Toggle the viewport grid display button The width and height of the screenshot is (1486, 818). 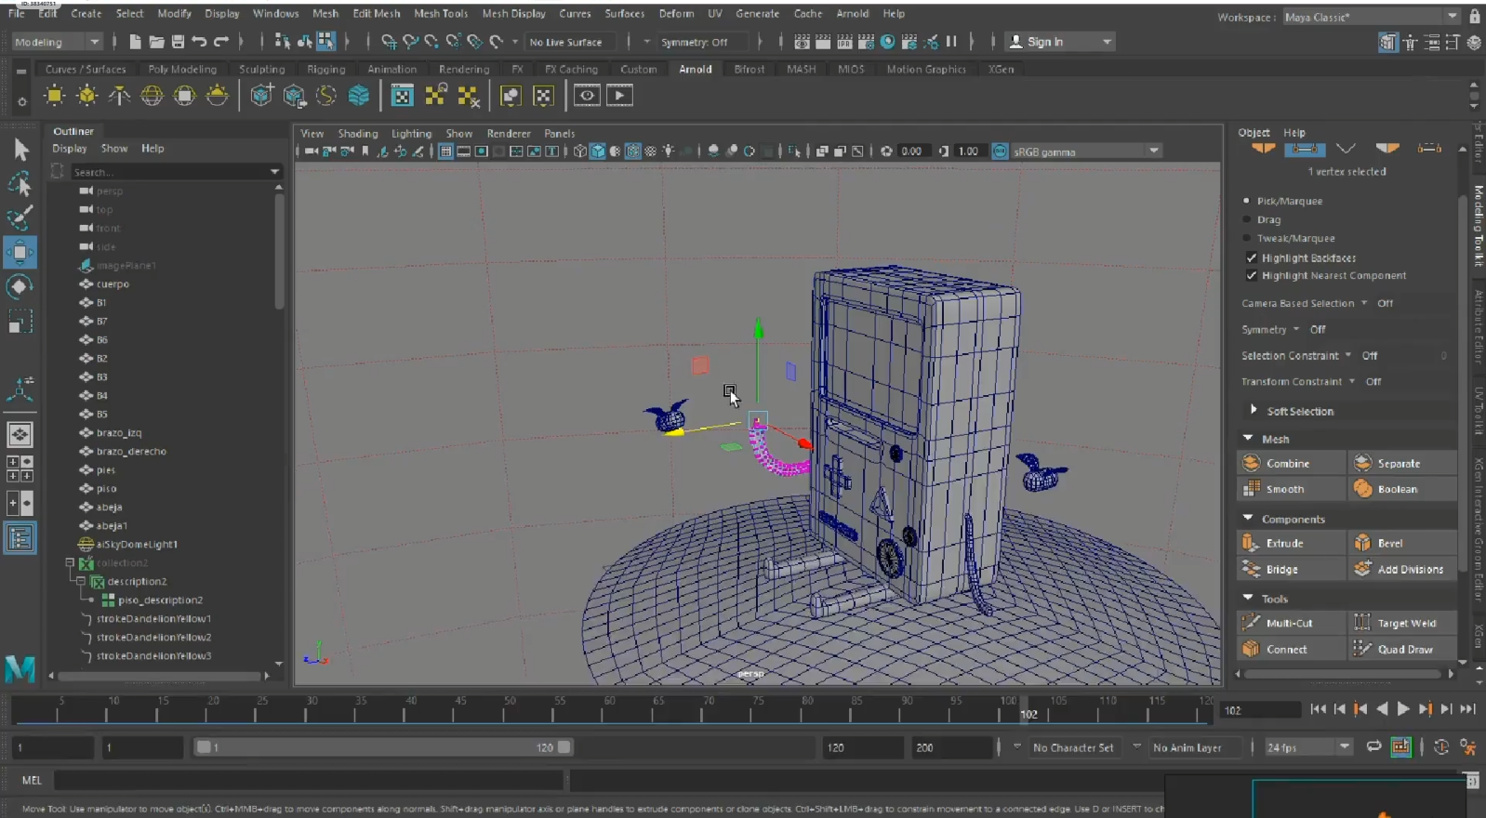tap(446, 151)
